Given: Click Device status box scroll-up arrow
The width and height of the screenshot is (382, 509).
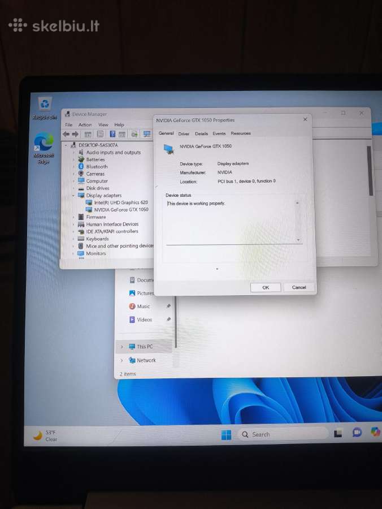Looking at the screenshot, I should click(x=297, y=203).
